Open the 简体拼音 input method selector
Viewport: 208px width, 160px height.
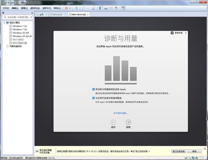pos(179,33)
